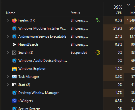Click the yellow suspended pause icon
Screen dimensions: 135x110
click(98, 53)
